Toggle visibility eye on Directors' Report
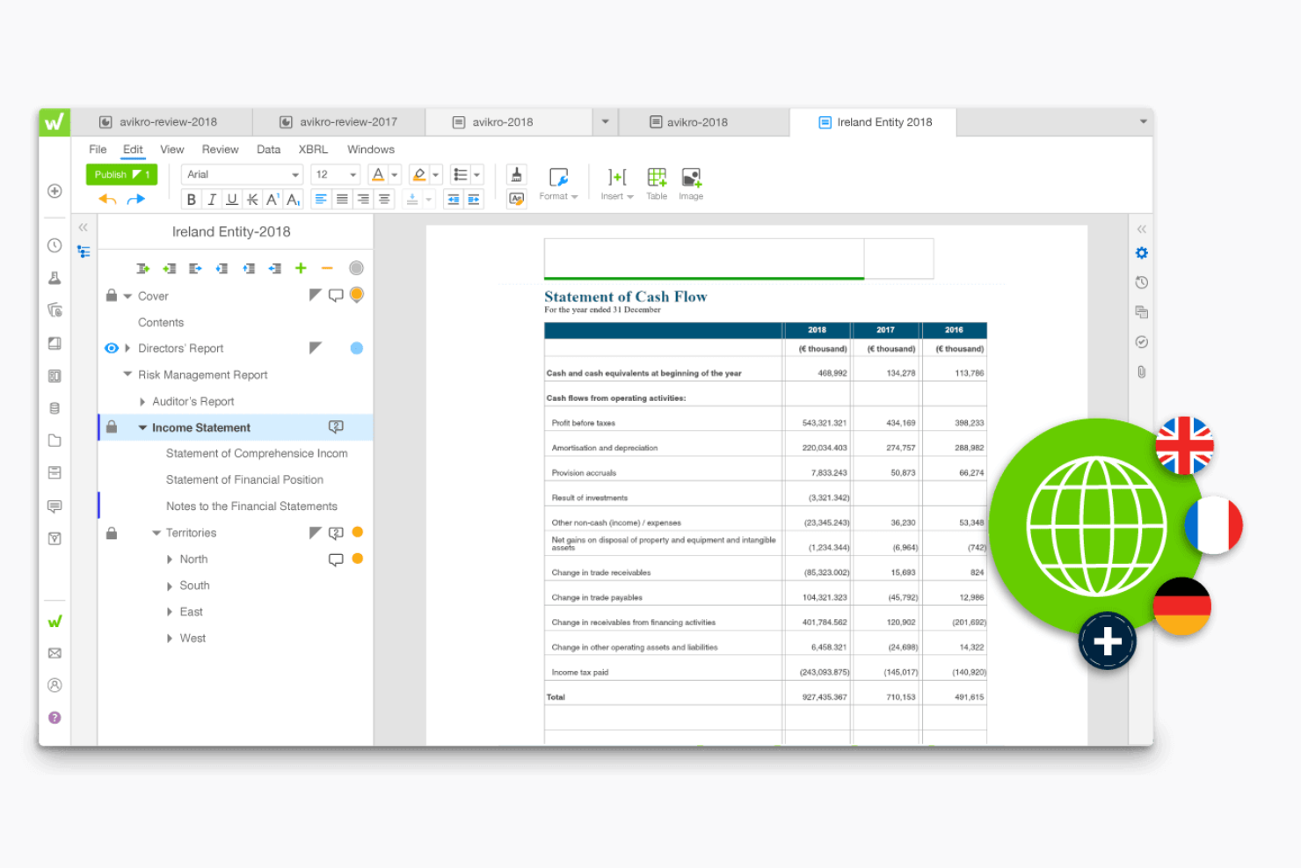 coord(112,347)
